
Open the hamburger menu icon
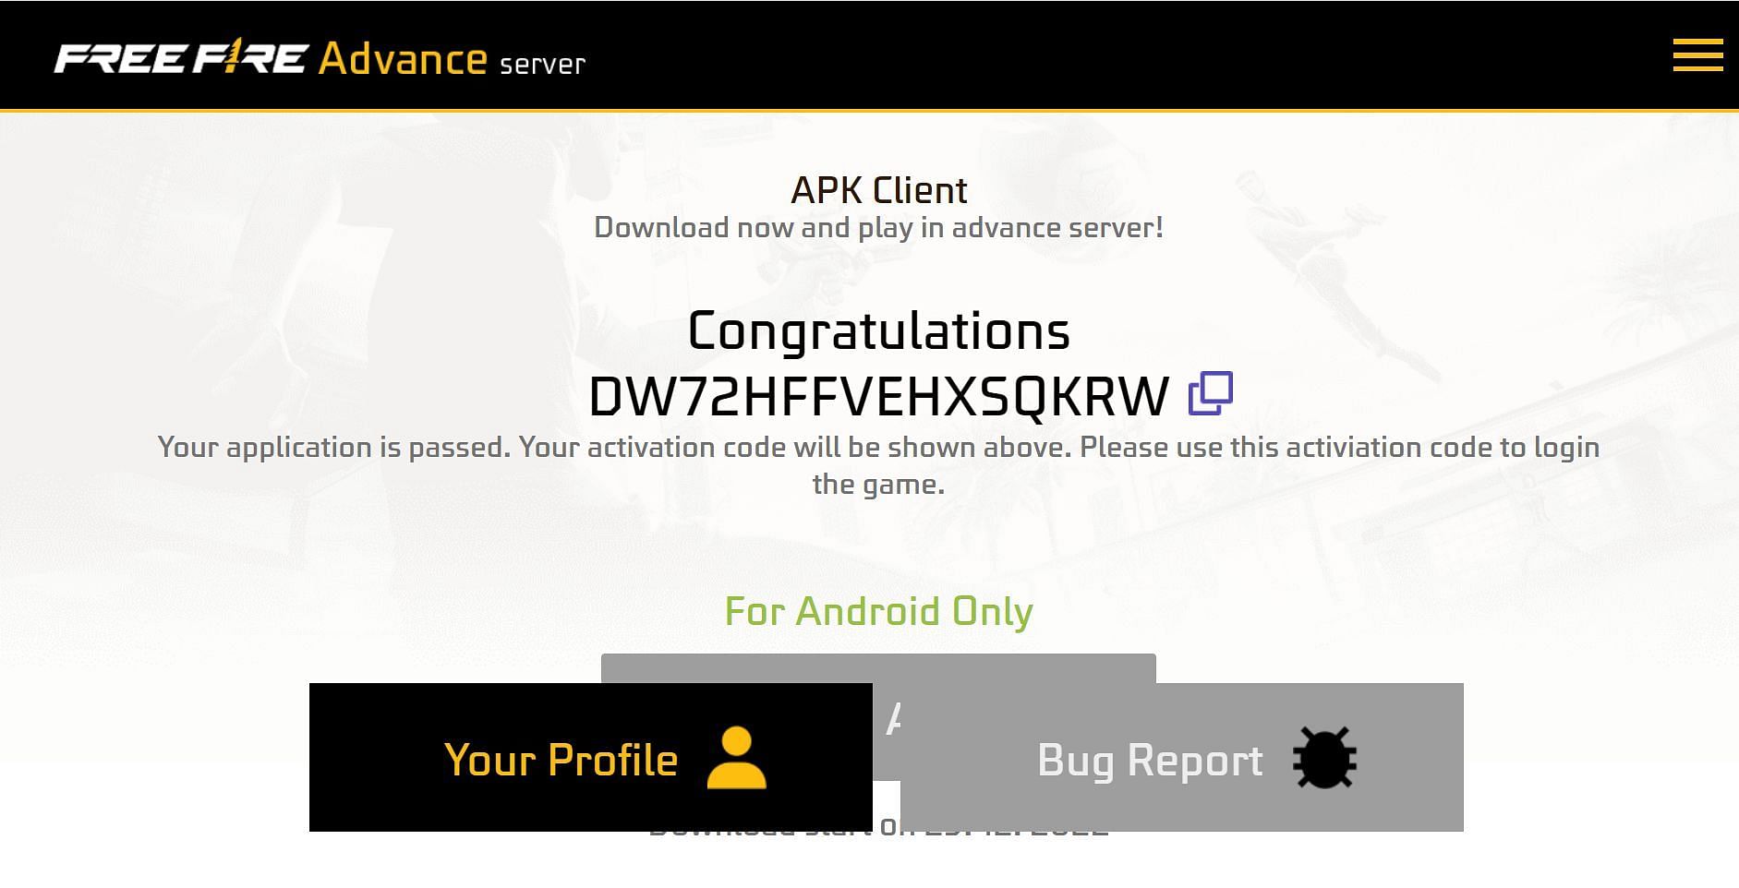click(1697, 55)
